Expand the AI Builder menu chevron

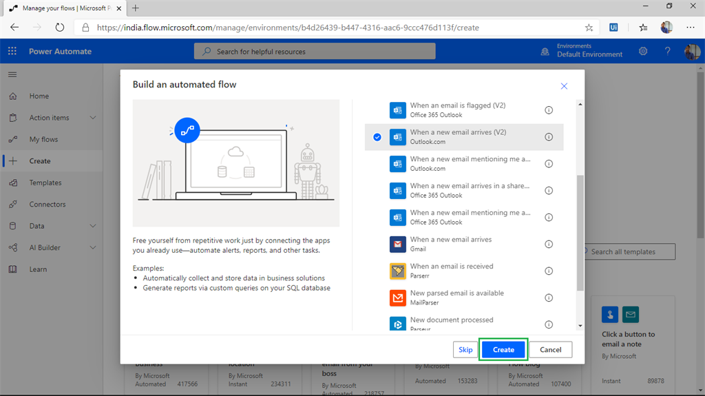[93, 247]
